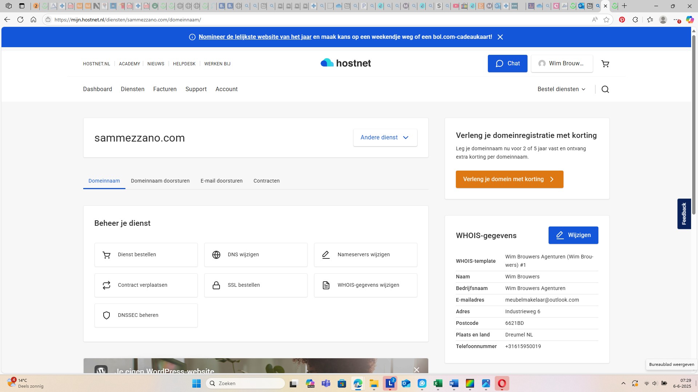Open WERKEN BIJ top link
This screenshot has height=392, width=698.
[217, 64]
